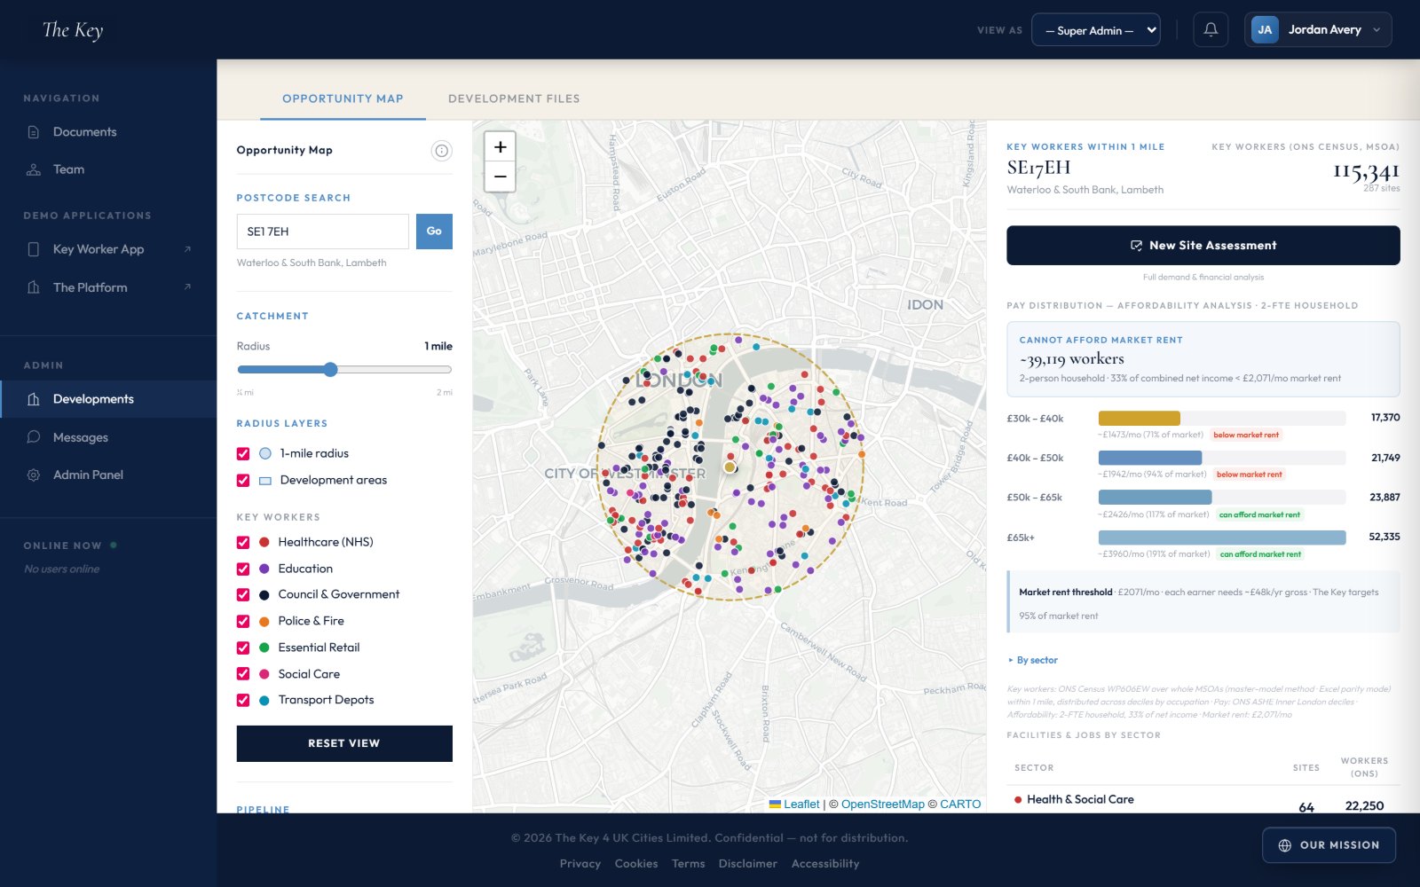Screen dimensions: 1420x887
Task: Uncheck Council & Government checkbox
Action: click(x=243, y=594)
